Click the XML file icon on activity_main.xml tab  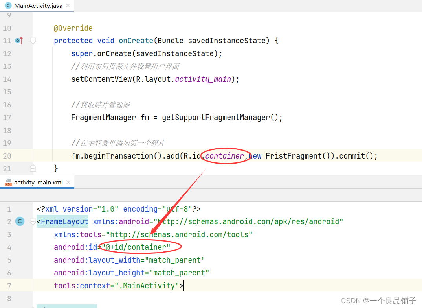click(8, 183)
